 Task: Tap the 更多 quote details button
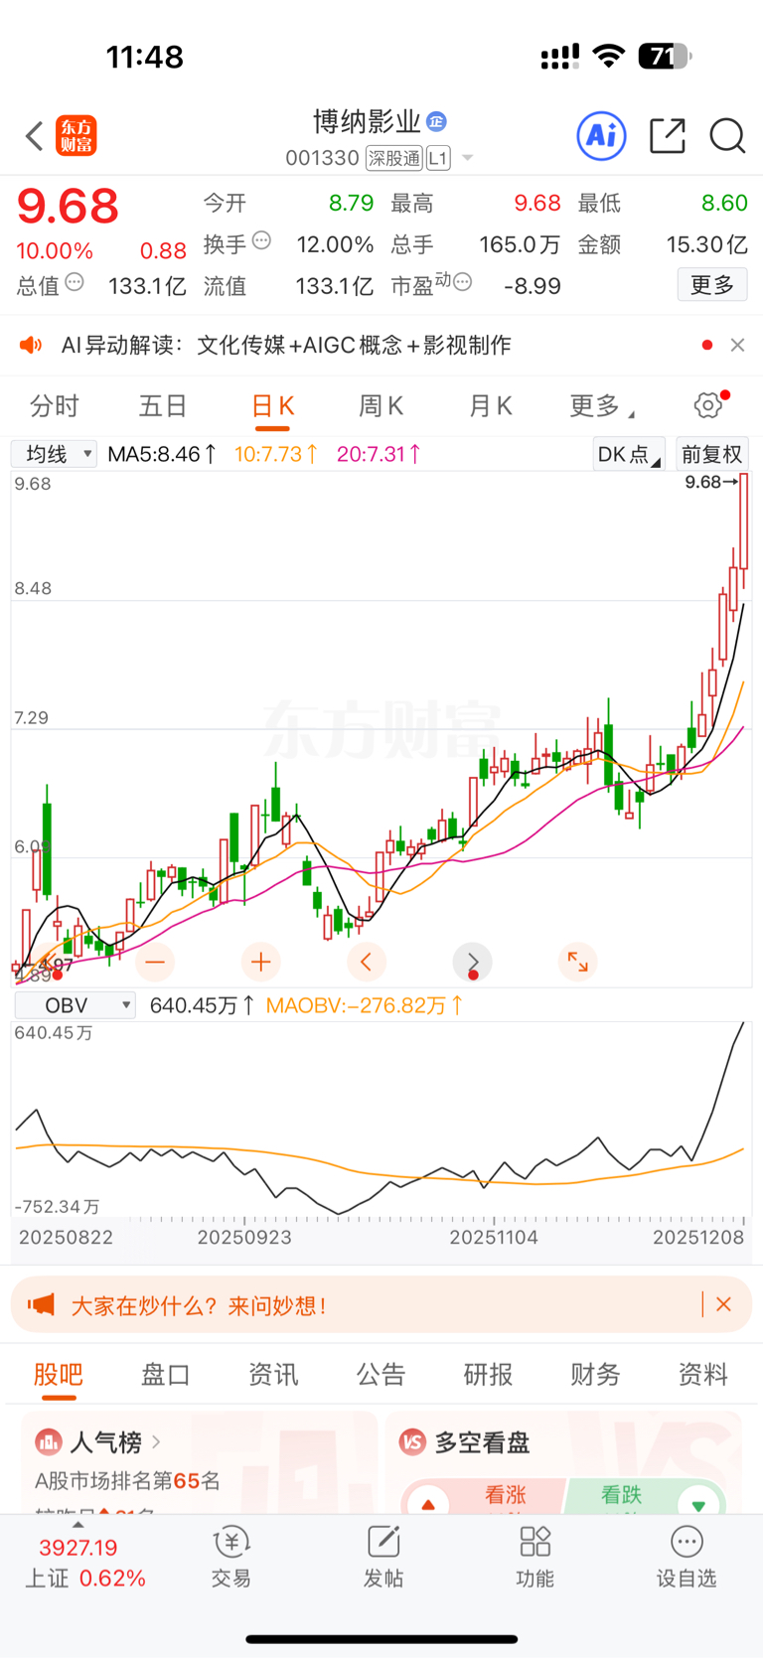712,285
